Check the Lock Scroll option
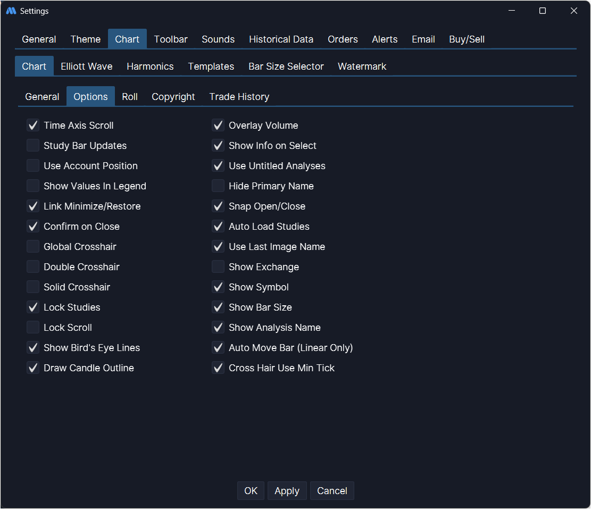This screenshot has height=509, width=591. pos(33,328)
